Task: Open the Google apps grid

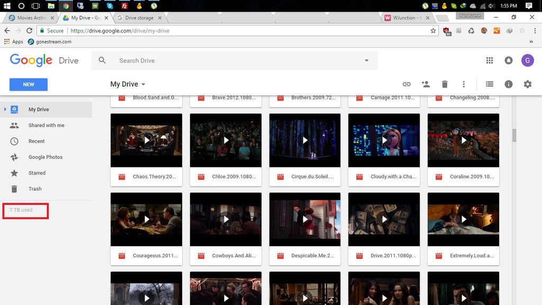Action: (x=490, y=60)
